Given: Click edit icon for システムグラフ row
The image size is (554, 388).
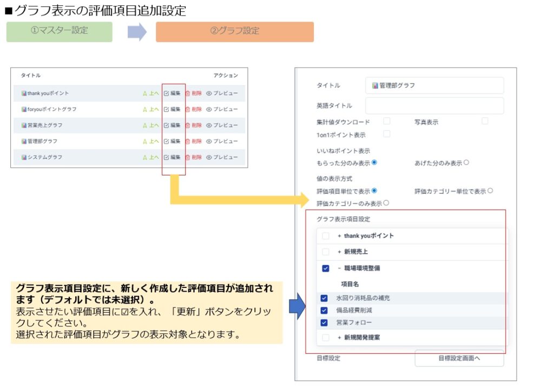Looking at the screenshot, I should pos(167,157).
